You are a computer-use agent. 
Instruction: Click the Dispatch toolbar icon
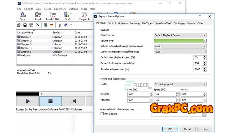pyautogui.click(x=84, y=15)
